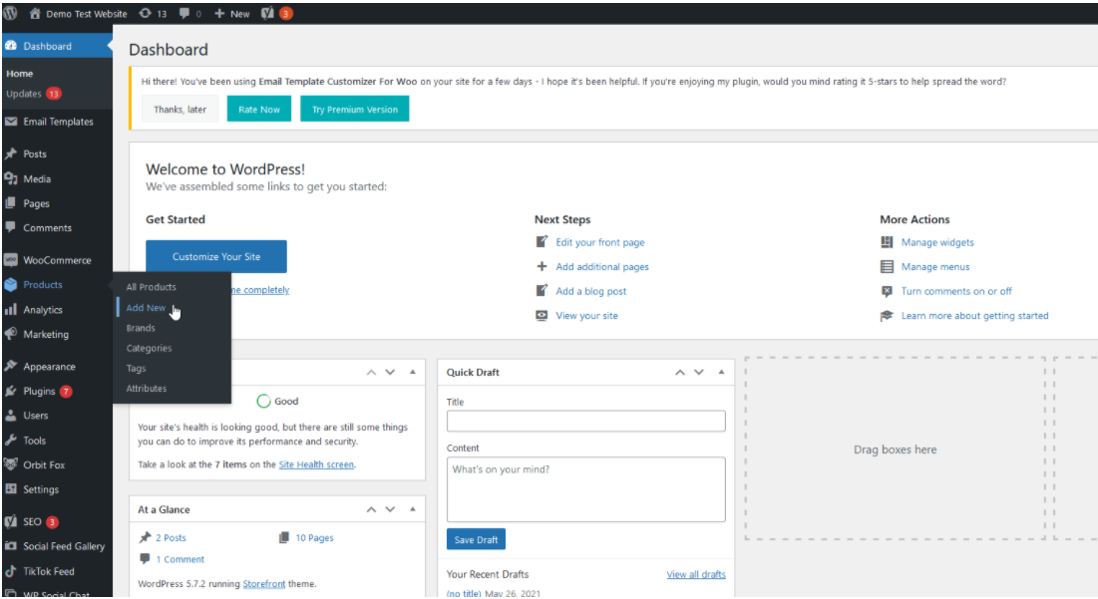Screen dimensions: 1098x599
Task: Click the Quick Draft Title field
Action: point(585,422)
